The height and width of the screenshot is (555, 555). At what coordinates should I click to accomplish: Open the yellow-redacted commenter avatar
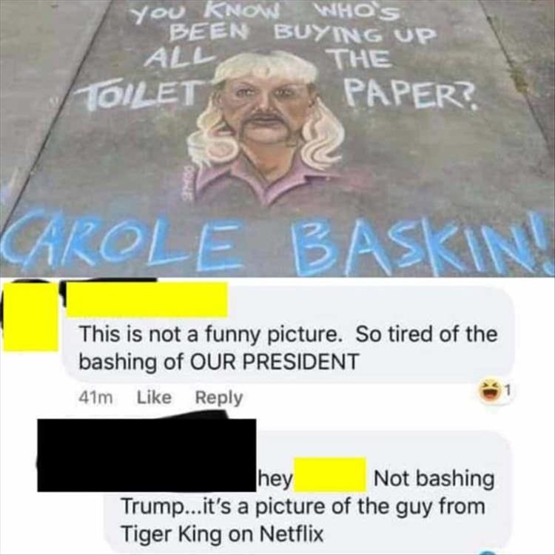30,317
